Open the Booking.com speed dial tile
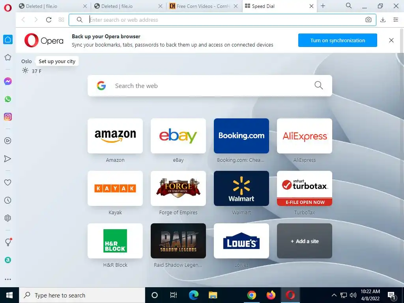This screenshot has width=404, height=303. [x=241, y=136]
